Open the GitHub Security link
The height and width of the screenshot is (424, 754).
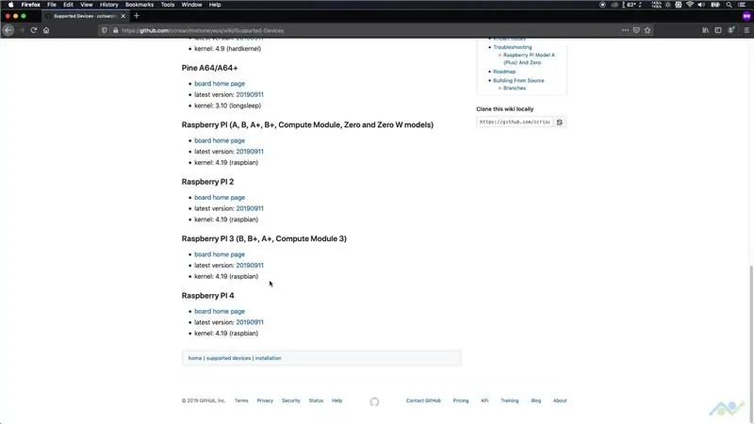pyautogui.click(x=291, y=400)
